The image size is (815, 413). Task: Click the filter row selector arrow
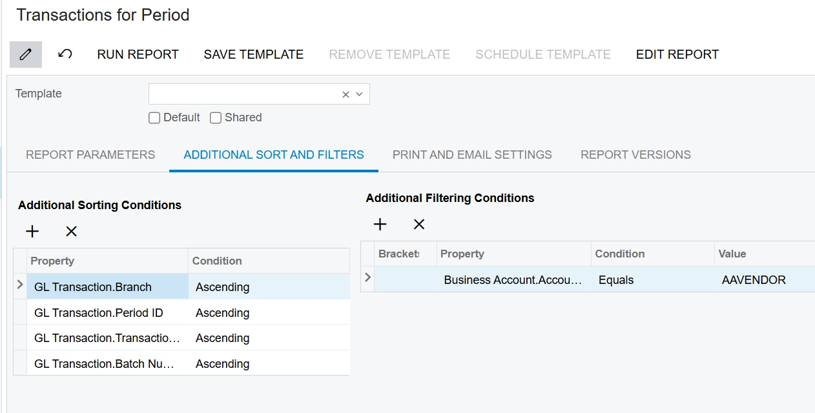point(367,277)
